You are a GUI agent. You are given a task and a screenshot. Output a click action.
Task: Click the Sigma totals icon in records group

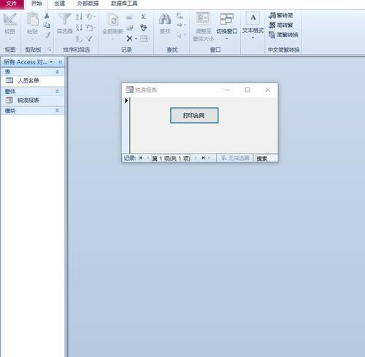tap(144, 17)
